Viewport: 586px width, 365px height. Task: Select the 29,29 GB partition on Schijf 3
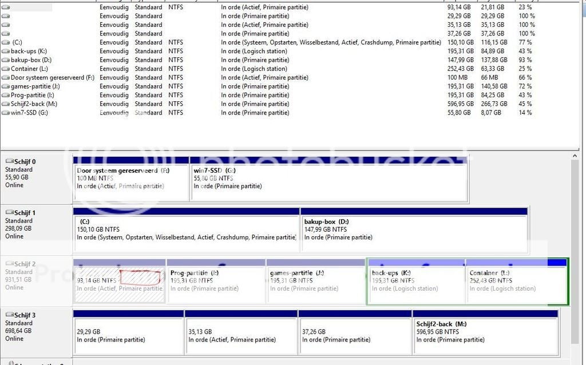[128, 336]
